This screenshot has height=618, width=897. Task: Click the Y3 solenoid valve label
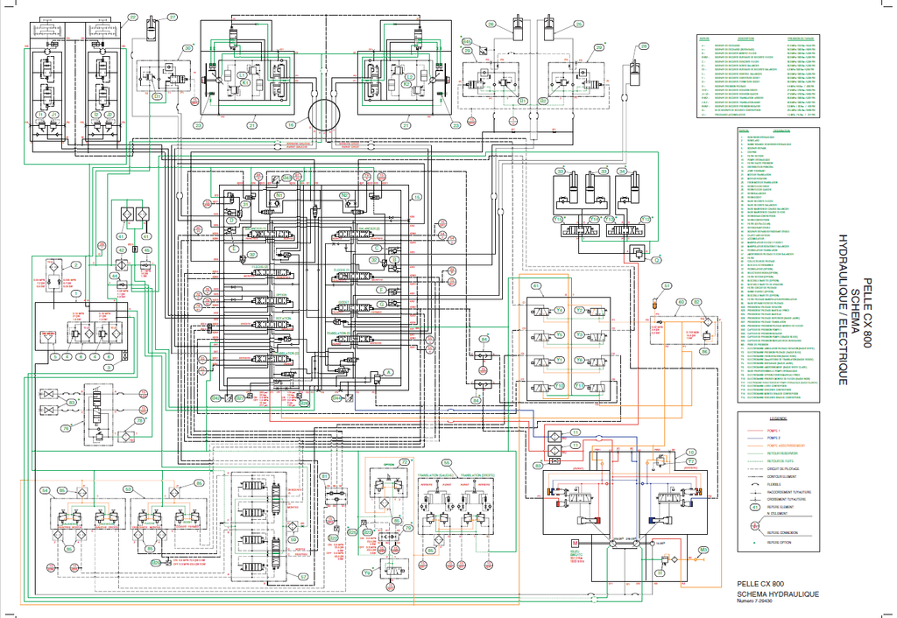(579, 335)
